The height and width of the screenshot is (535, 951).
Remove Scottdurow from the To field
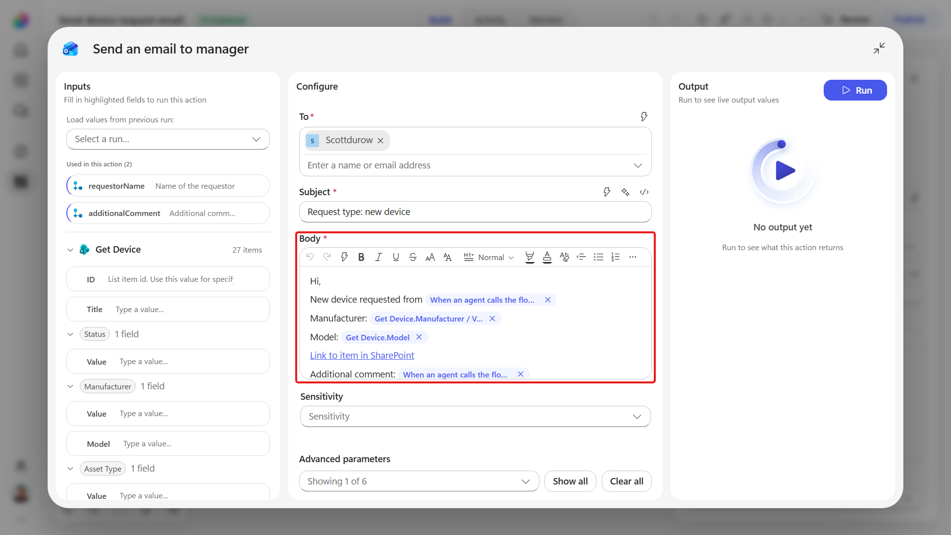(x=380, y=141)
